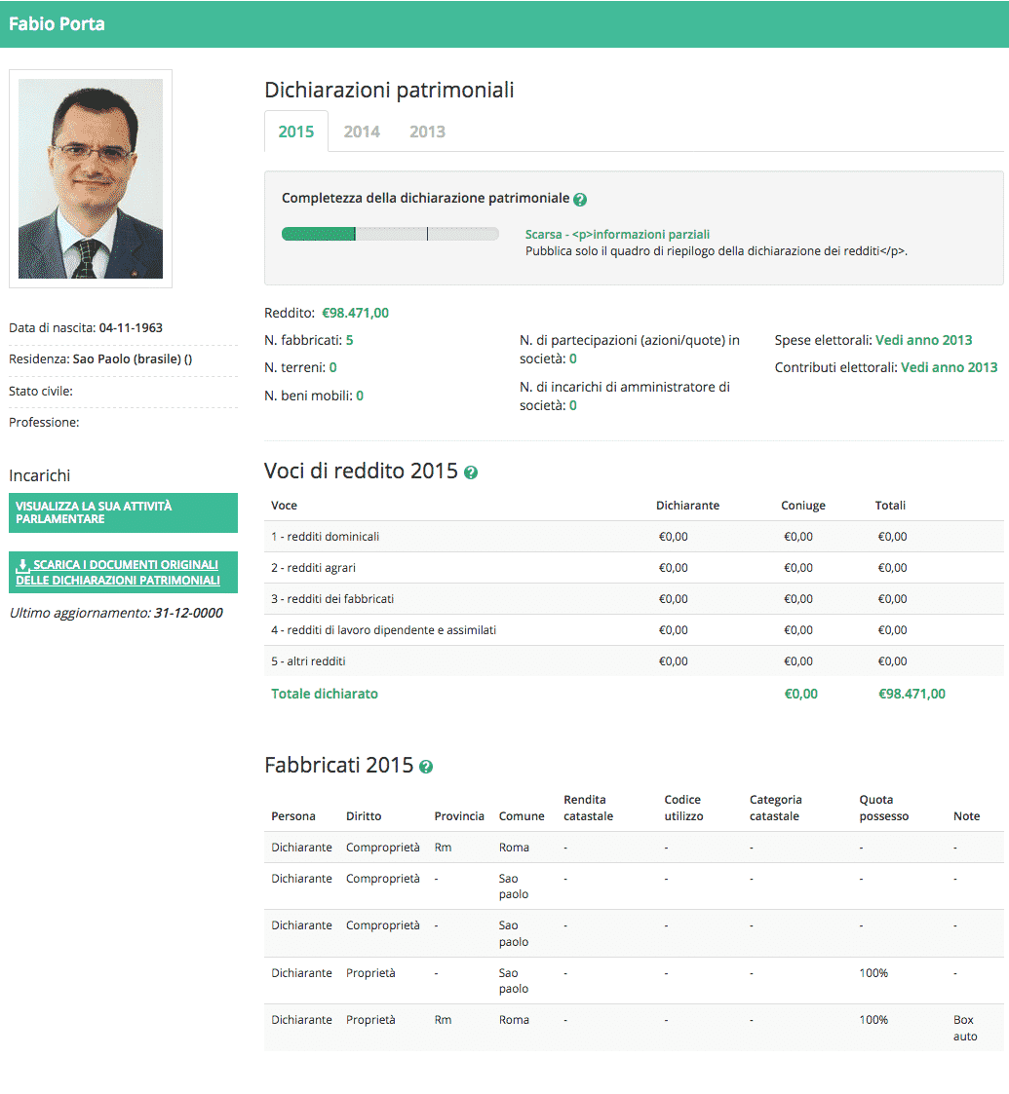Click the Fabio Porta header title
1009x1094 pixels.
pyautogui.click(x=57, y=23)
